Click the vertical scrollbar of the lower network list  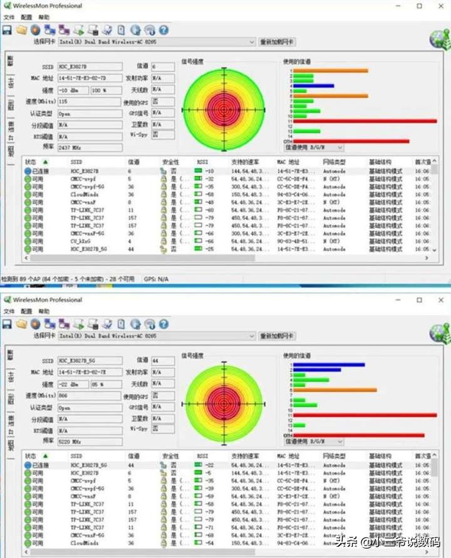[x=434, y=468]
